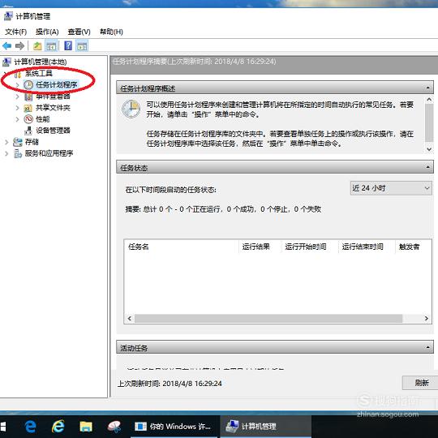Open the blue Help question mark icon

click(68, 45)
